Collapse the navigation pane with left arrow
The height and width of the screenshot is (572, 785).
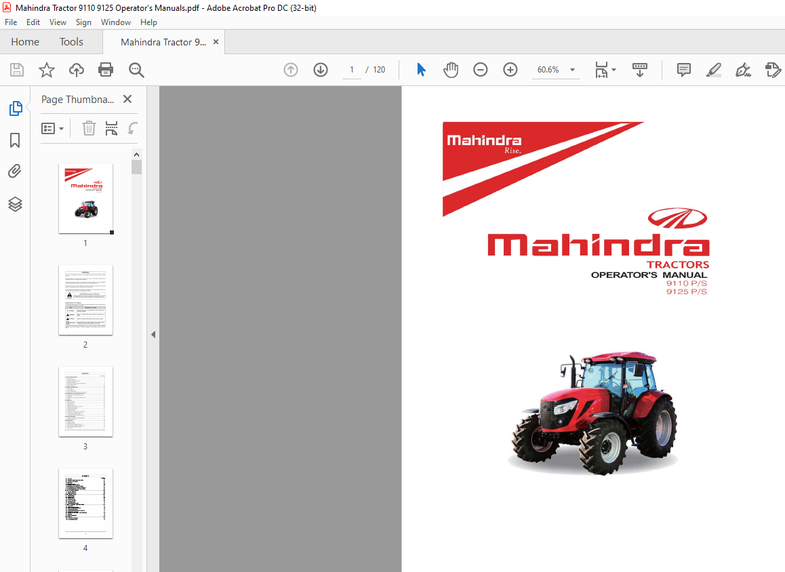point(153,334)
